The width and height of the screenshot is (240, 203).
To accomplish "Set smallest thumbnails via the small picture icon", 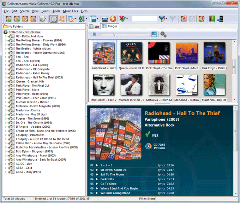I will pyautogui.click(x=95, y=34).
